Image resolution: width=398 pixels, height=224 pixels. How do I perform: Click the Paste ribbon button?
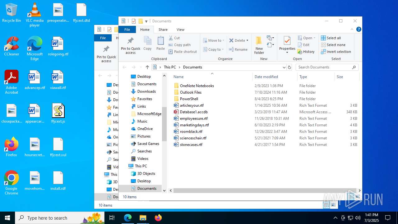click(160, 43)
